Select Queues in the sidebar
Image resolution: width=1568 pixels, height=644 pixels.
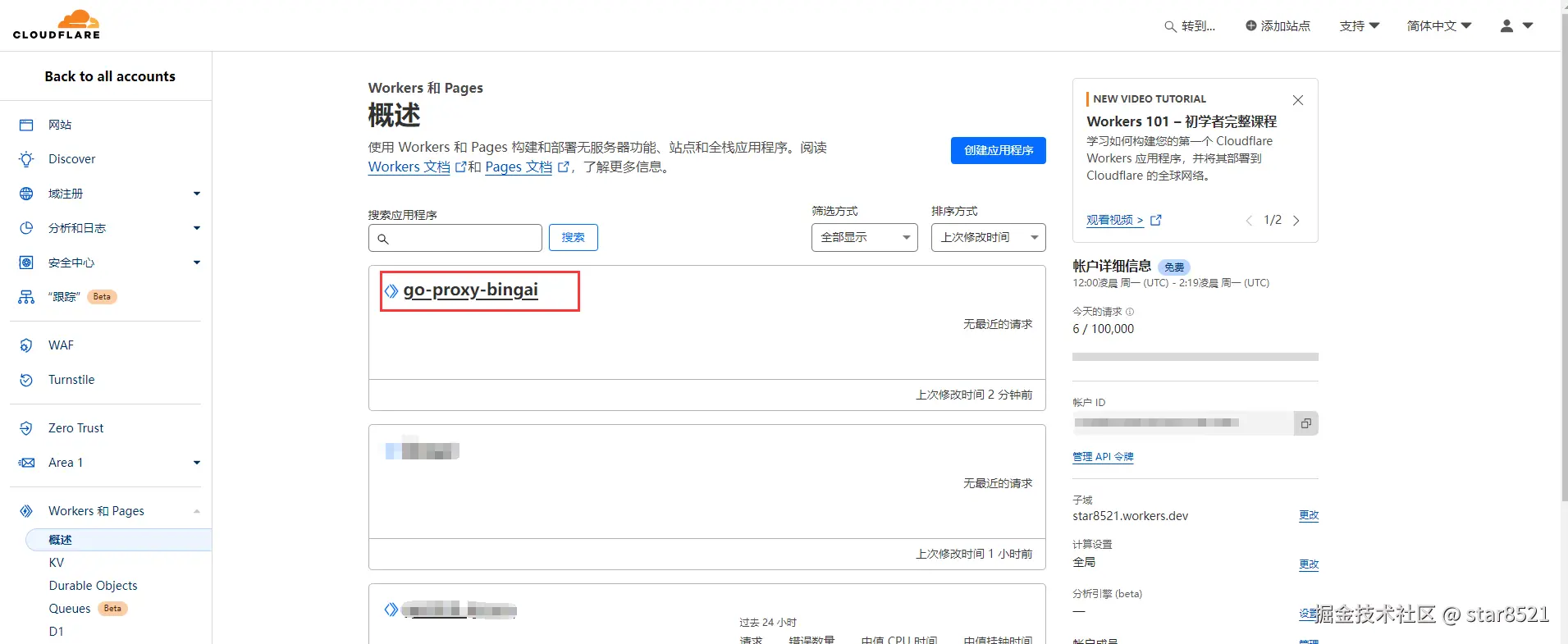(70, 609)
